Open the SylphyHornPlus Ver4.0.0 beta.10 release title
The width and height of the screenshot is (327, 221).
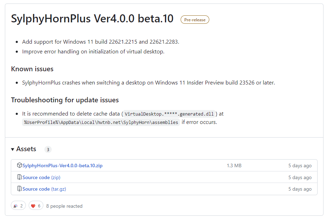tap(92, 19)
